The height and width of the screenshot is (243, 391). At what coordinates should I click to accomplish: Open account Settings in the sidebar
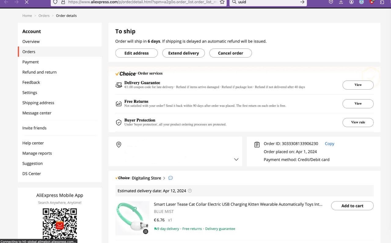click(x=30, y=93)
